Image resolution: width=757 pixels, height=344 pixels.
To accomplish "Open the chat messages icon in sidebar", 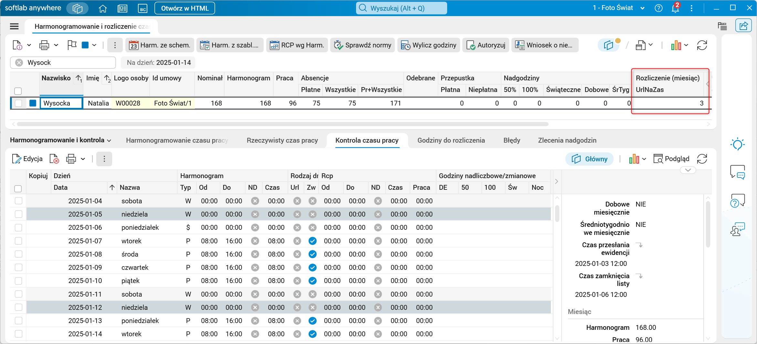I will pyautogui.click(x=738, y=172).
